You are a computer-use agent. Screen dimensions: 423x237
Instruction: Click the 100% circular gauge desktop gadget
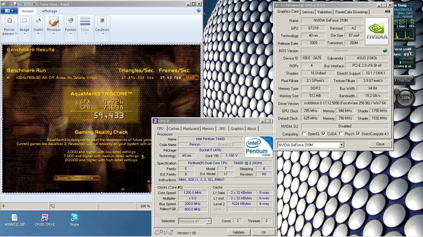click(405, 98)
